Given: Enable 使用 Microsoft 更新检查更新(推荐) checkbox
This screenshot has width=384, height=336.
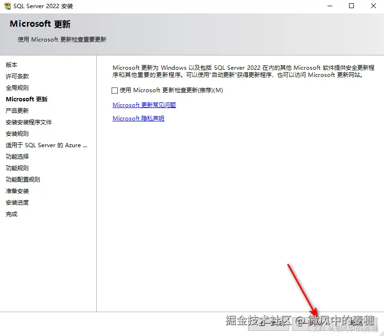Looking at the screenshot, I should click(114, 90).
